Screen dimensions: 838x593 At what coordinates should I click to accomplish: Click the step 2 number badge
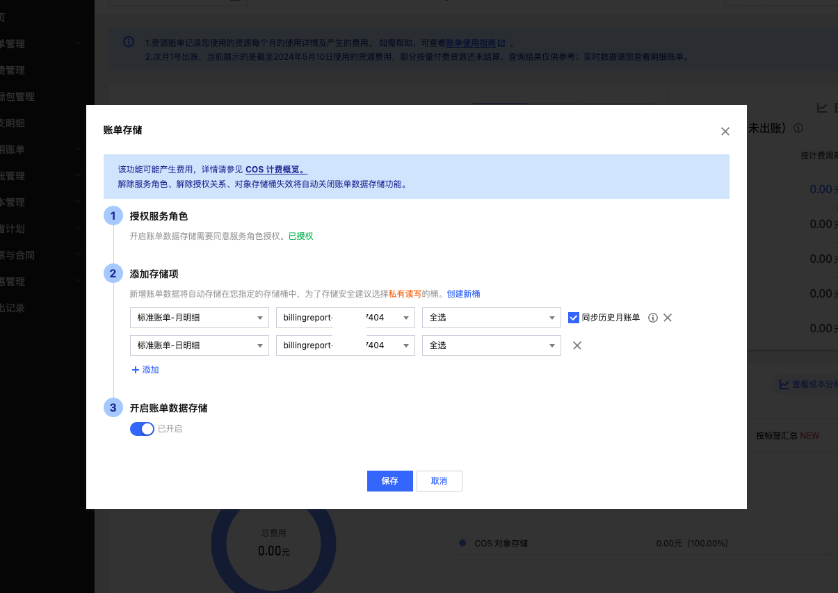pyautogui.click(x=113, y=274)
